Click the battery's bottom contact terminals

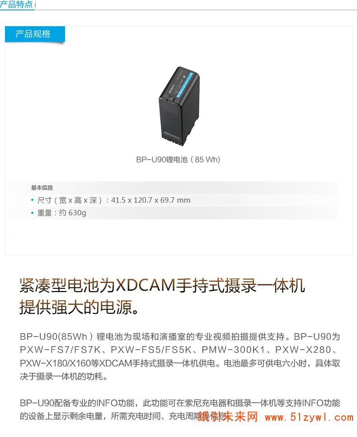click(173, 142)
